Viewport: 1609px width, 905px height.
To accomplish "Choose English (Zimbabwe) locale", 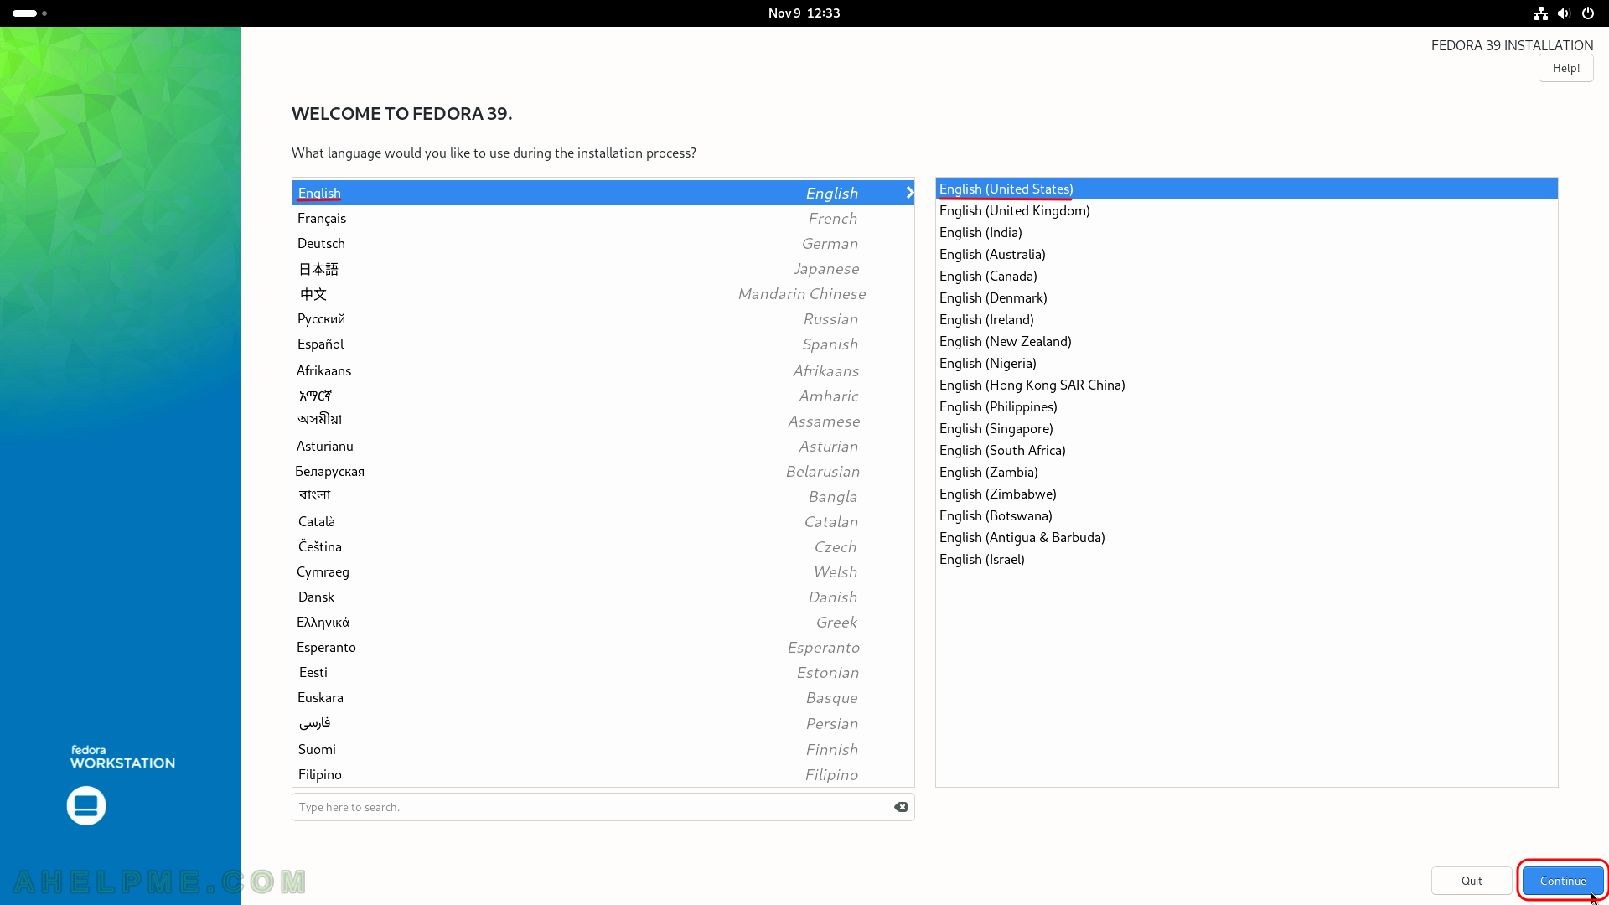I will click(x=1246, y=494).
